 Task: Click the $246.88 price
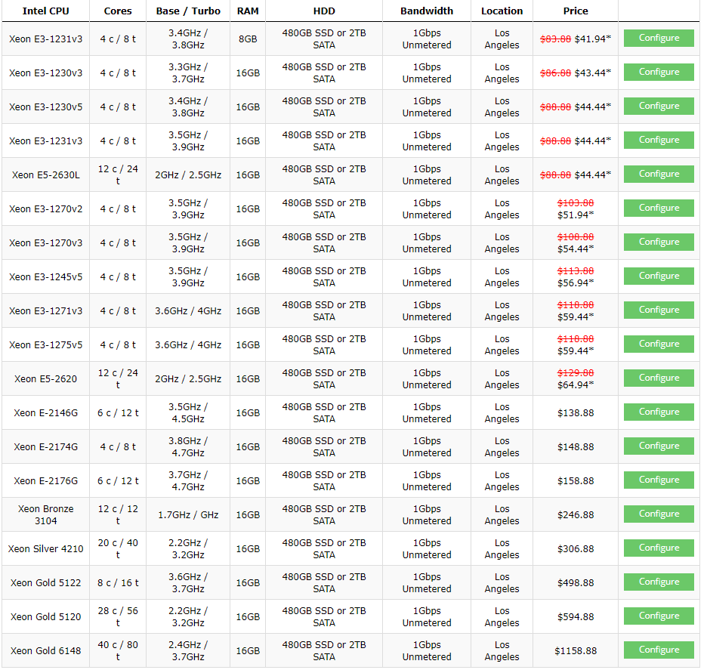pyautogui.click(x=576, y=515)
